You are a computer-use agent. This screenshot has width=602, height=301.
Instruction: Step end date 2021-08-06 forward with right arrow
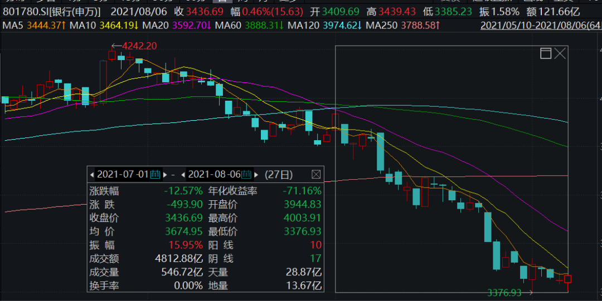[x=256, y=174]
